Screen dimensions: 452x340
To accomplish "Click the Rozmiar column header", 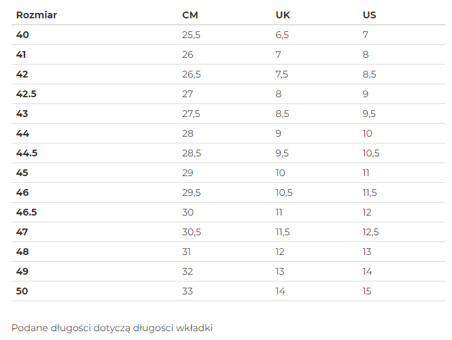I will pos(36,15).
